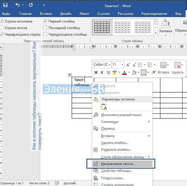Viewport: 187px width, 186px height.
Task: Click the grow font size icon
Action: click(x=128, y=65)
